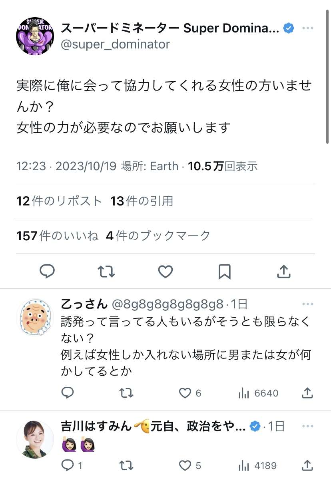Image resolution: width=331 pixels, height=481 pixels.
Task: Open Super Dominator's profile avatar
Action: pyautogui.click(x=35, y=36)
